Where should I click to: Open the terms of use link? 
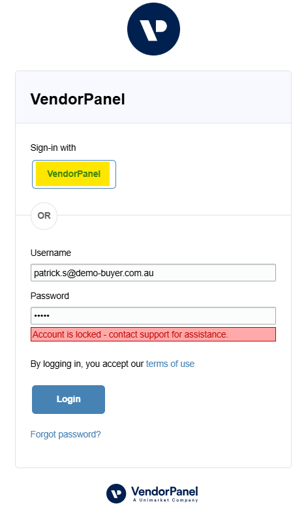point(170,364)
